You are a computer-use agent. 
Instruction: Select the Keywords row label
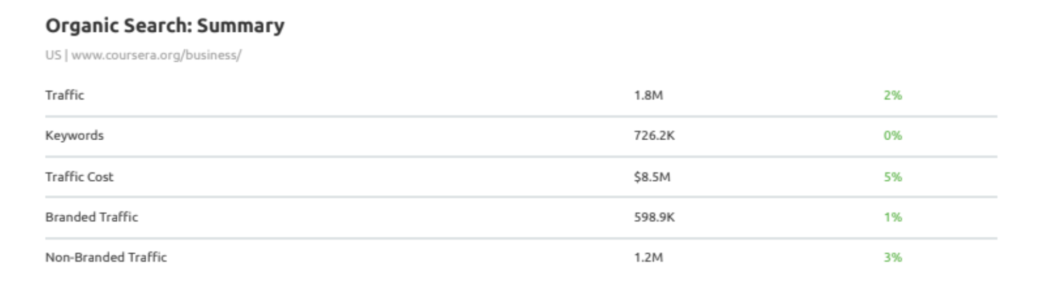(74, 136)
